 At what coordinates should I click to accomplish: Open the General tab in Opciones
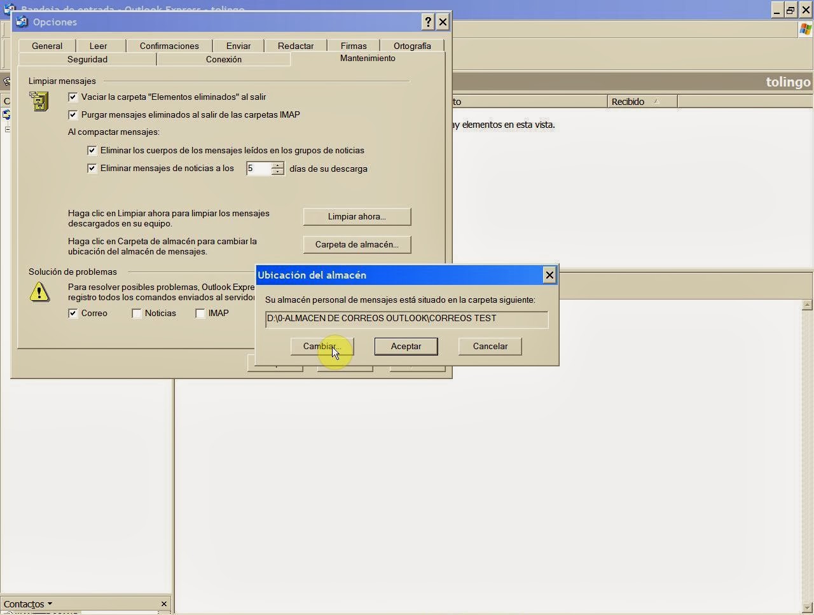click(x=47, y=46)
